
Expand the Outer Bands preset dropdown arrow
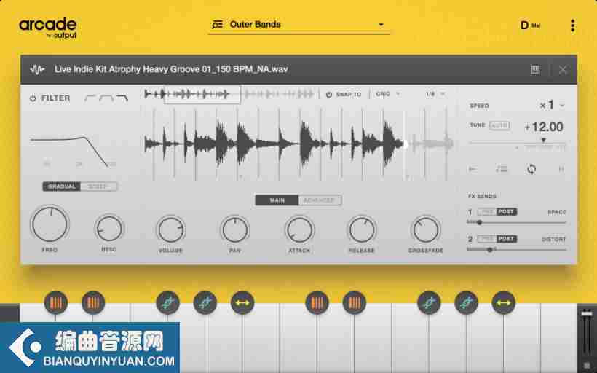click(x=381, y=25)
